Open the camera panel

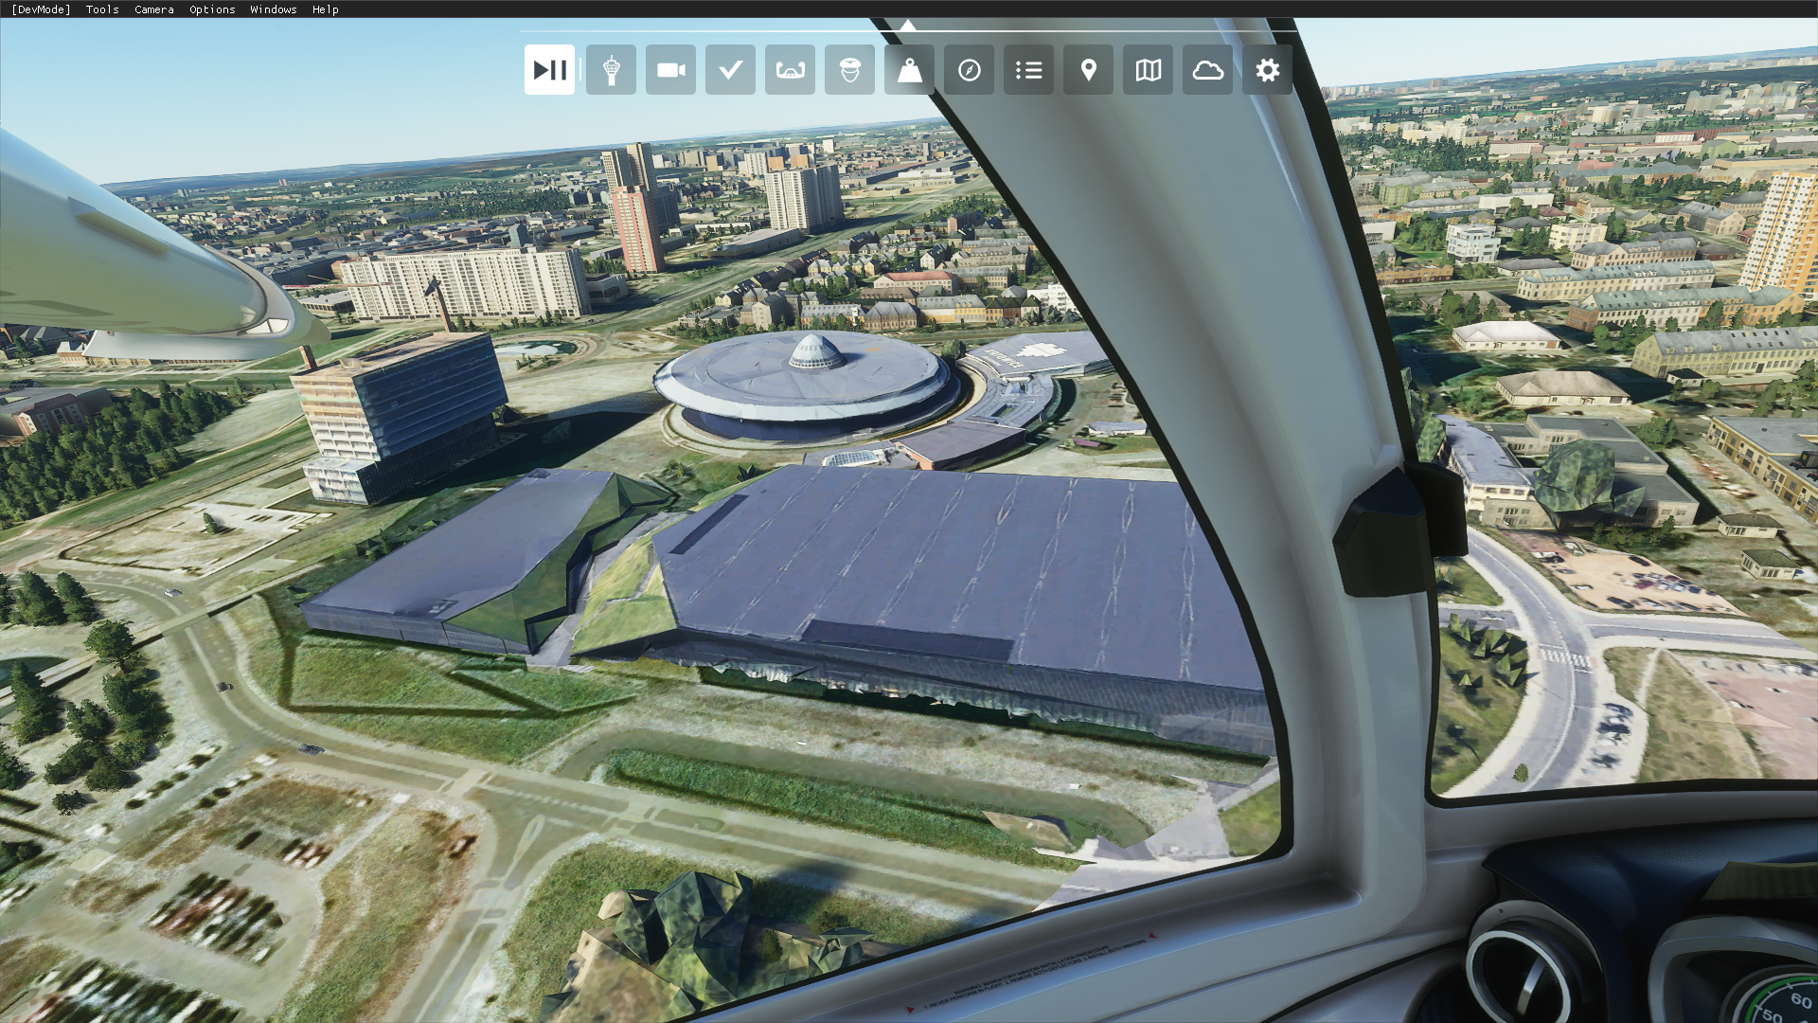(670, 70)
